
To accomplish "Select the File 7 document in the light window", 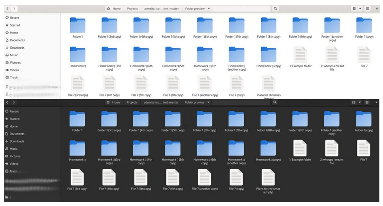I will click(364, 56).
